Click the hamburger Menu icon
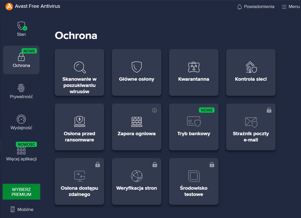The image size is (301, 218). (284, 7)
